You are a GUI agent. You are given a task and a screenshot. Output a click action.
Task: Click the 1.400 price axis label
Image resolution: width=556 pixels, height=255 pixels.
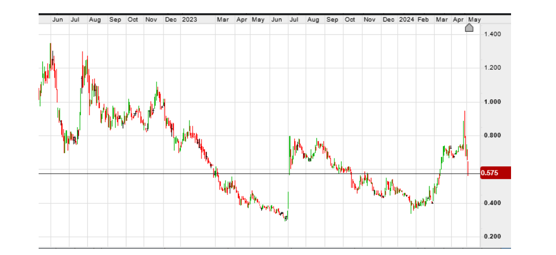click(x=492, y=34)
